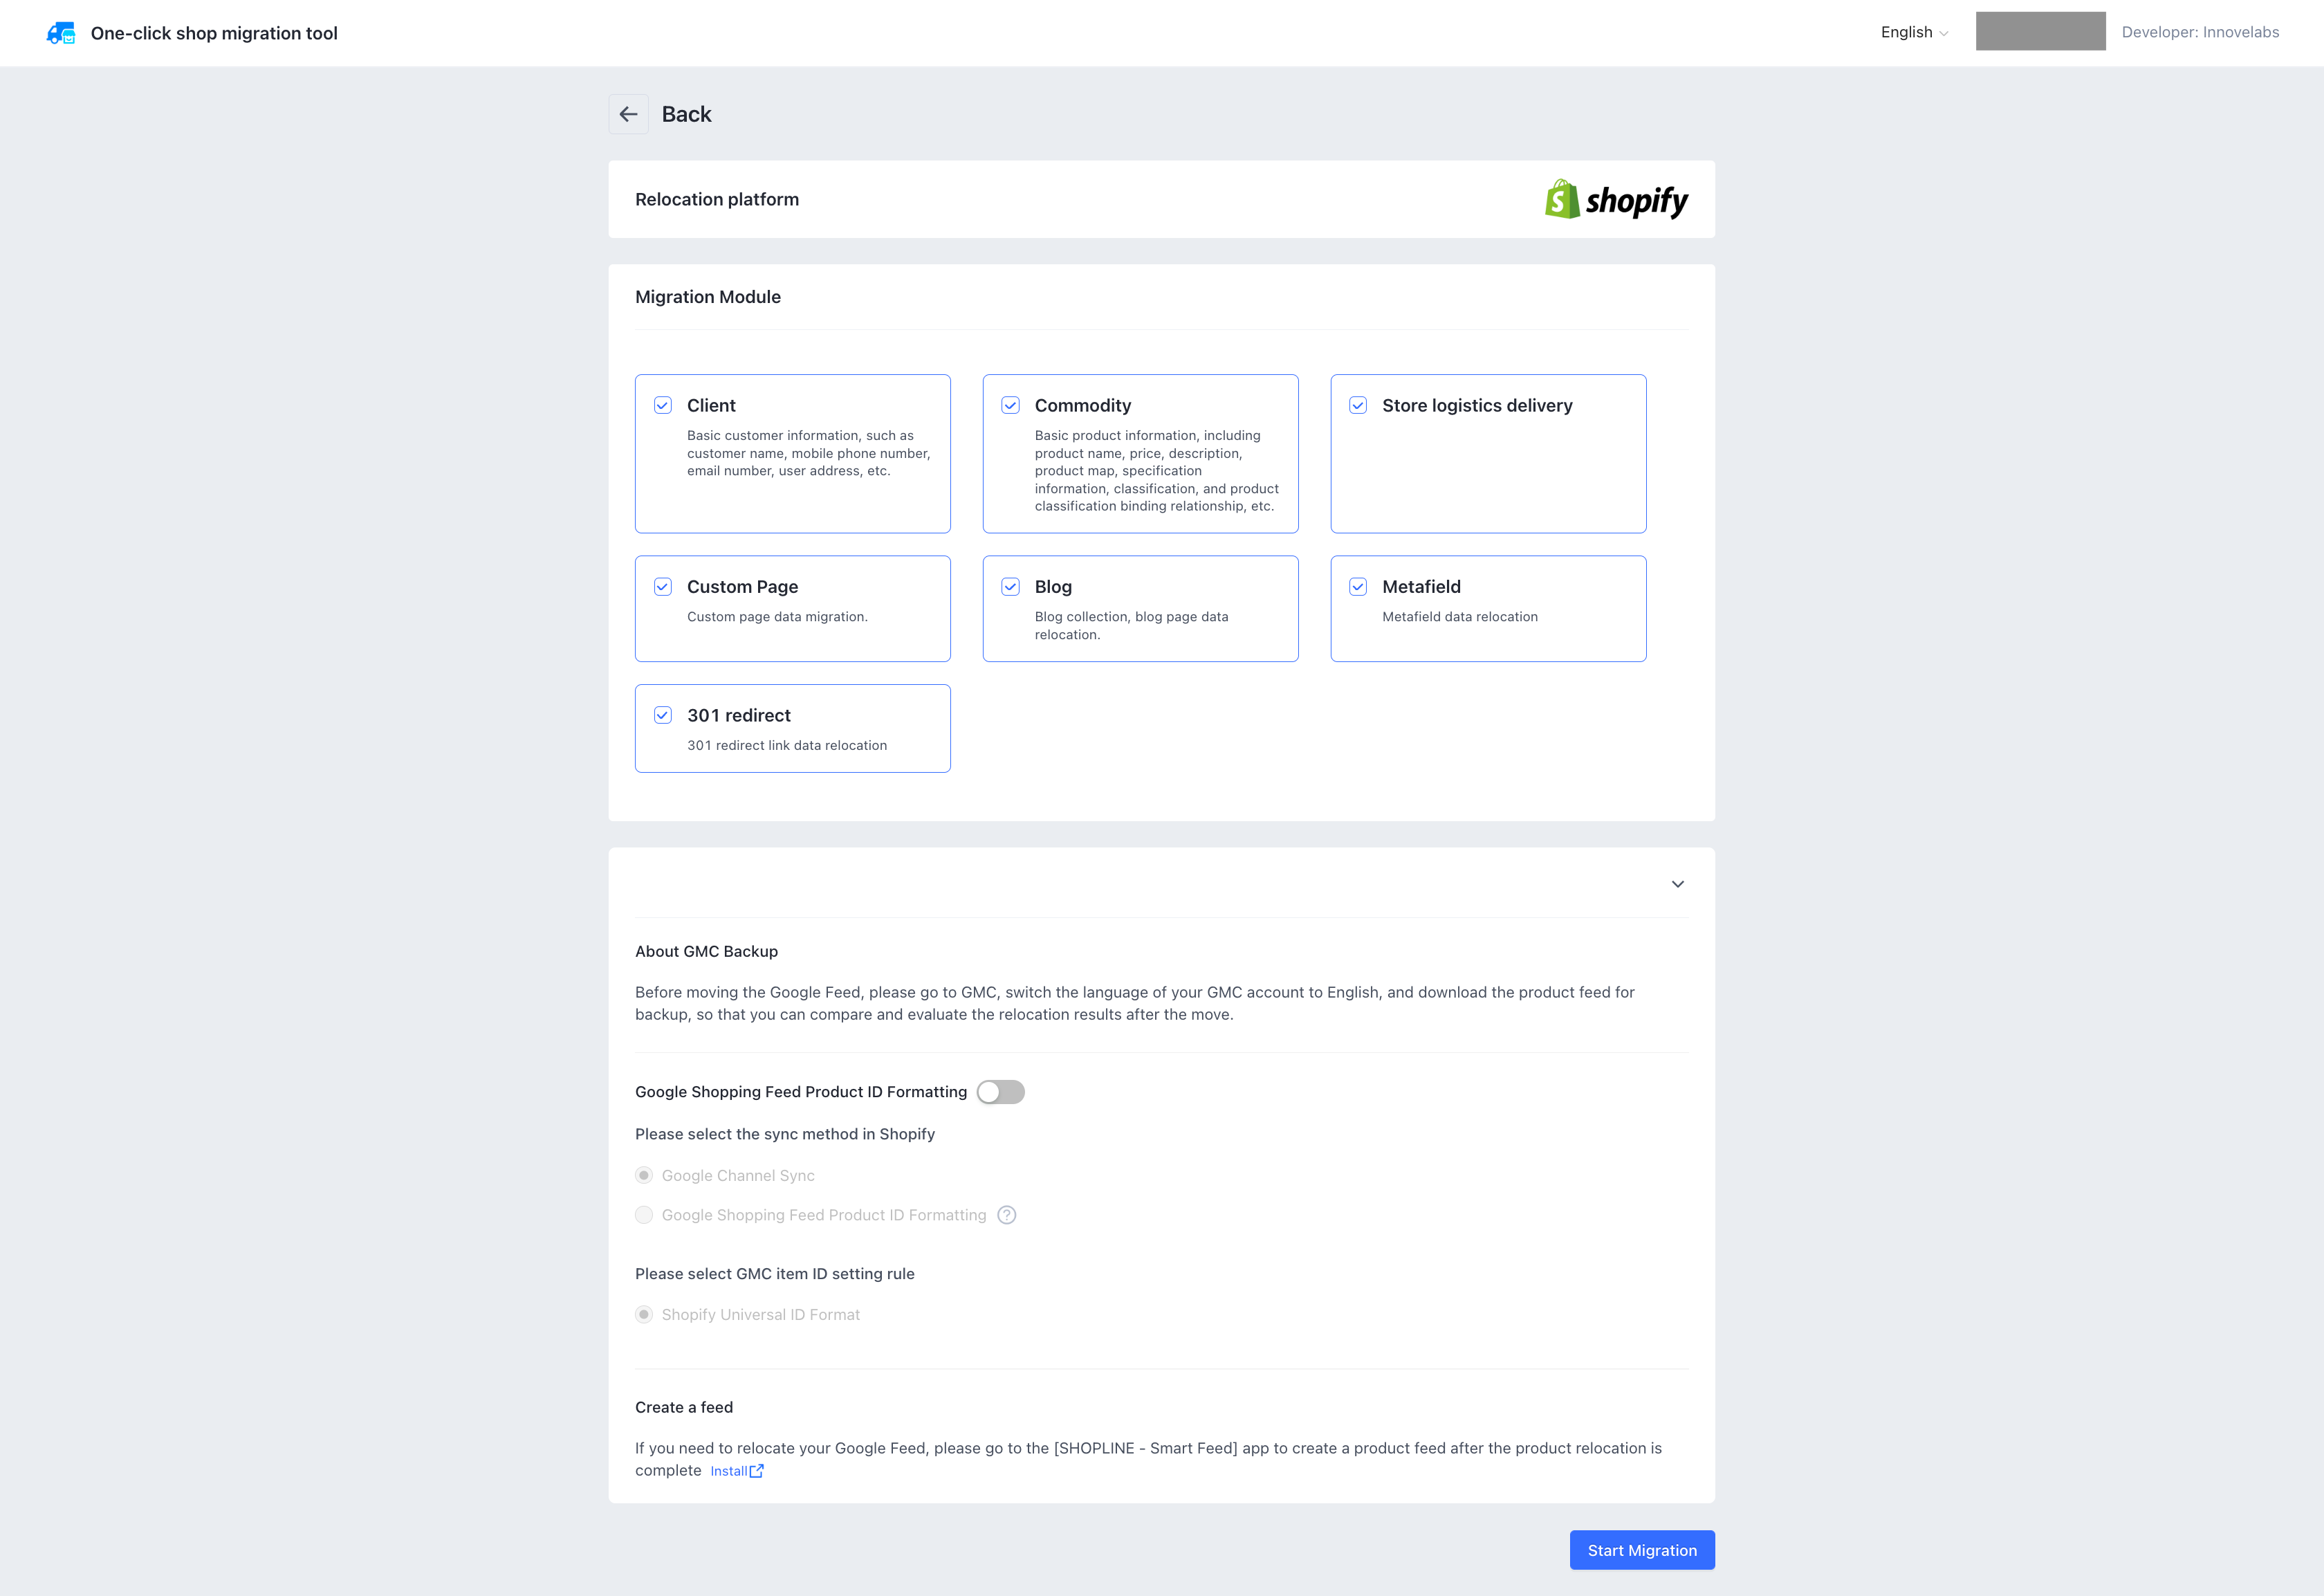Click 'Please select GMC item ID setting rule'

coord(775,1274)
